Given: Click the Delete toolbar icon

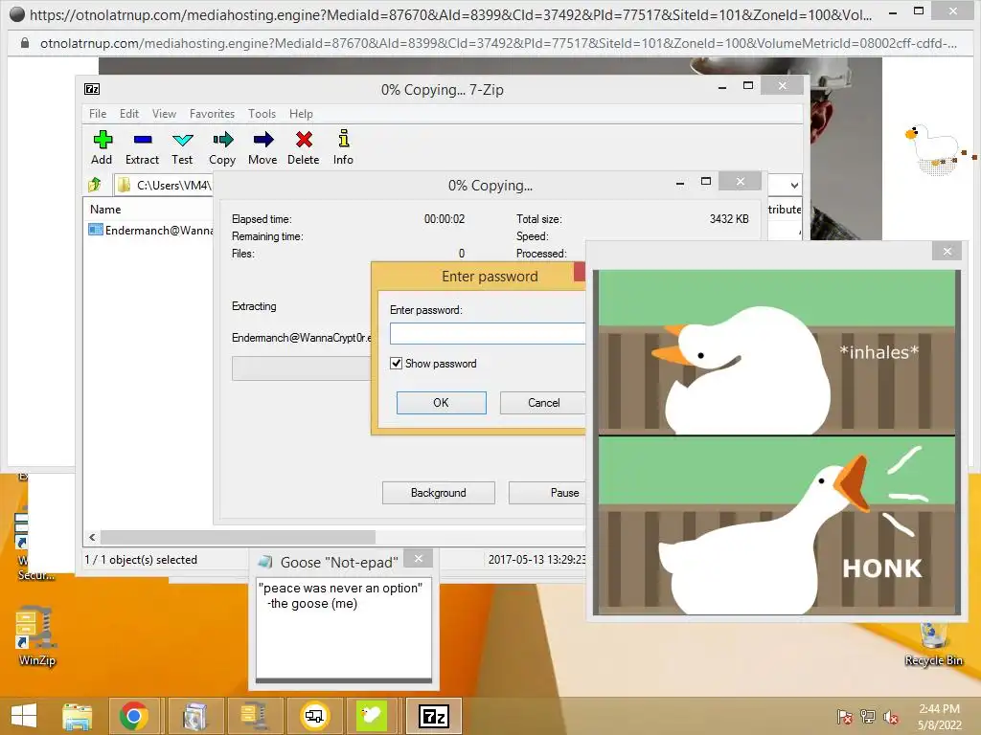Looking at the screenshot, I should pyautogui.click(x=304, y=140).
